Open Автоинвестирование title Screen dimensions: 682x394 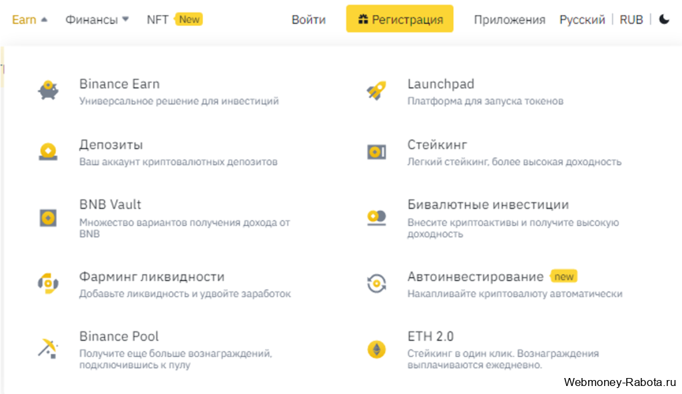(x=476, y=277)
